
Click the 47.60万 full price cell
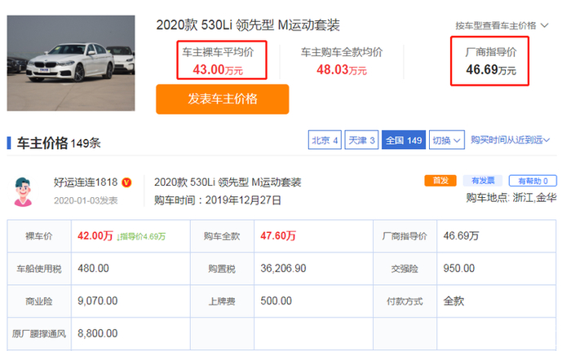click(x=278, y=236)
